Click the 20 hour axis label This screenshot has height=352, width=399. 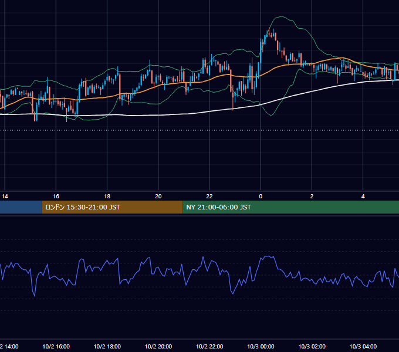tap(158, 197)
